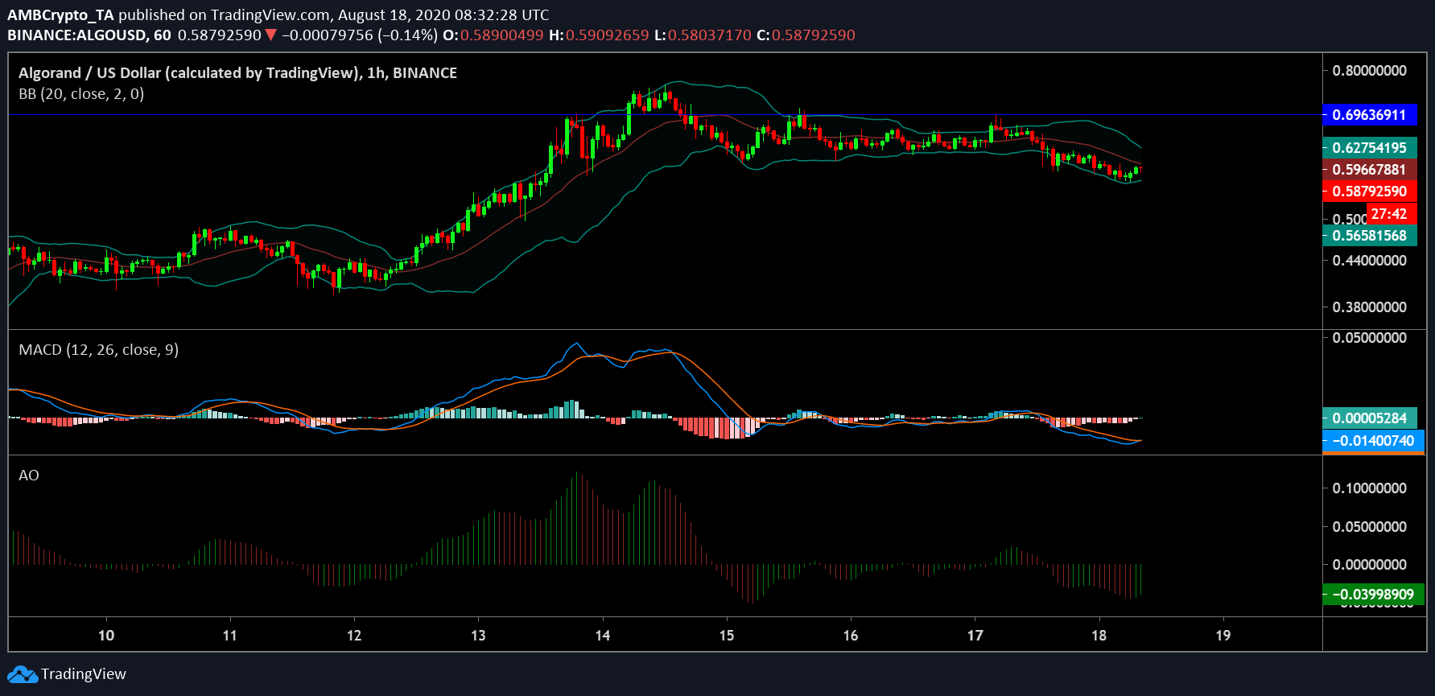Screen dimensions: 1435x696
Task: Select the 0.05000000 AO axis tick
Action: pyautogui.click(x=1370, y=527)
